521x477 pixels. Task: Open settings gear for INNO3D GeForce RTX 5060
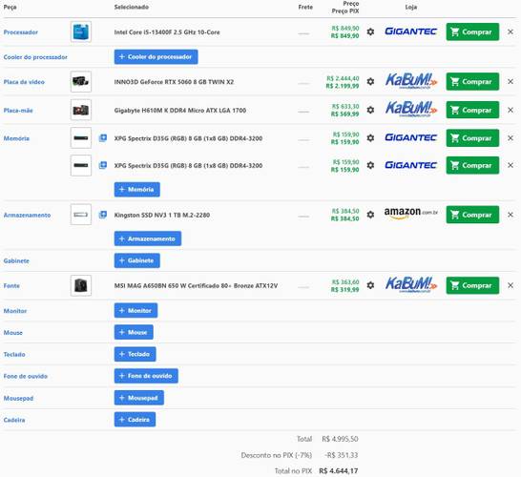click(x=370, y=81)
